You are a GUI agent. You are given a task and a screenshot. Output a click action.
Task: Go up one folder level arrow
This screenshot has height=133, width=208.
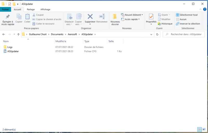[x=18, y=34]
